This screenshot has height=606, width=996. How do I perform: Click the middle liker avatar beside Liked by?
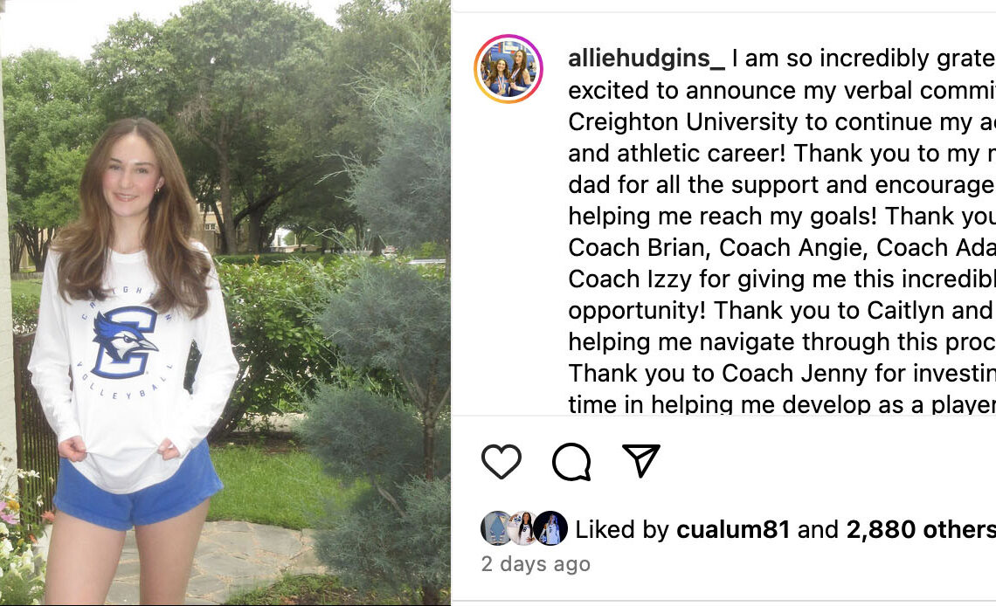[523, 528]
